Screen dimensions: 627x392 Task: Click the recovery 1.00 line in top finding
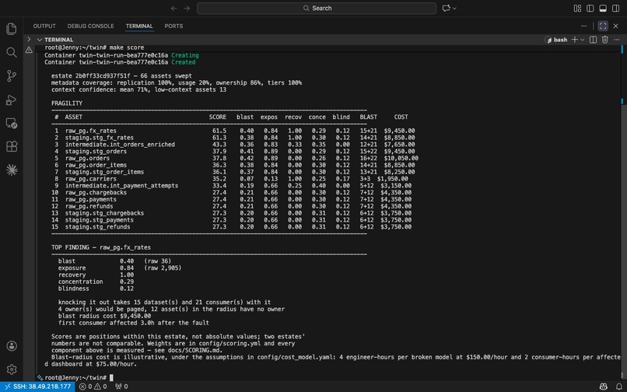pos(96,275)
